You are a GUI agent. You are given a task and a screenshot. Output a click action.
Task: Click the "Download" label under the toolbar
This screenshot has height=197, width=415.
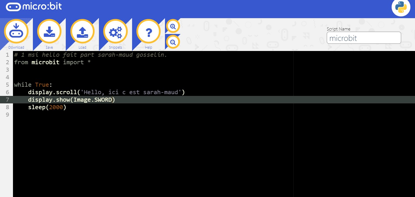click(x=16, y=48)
